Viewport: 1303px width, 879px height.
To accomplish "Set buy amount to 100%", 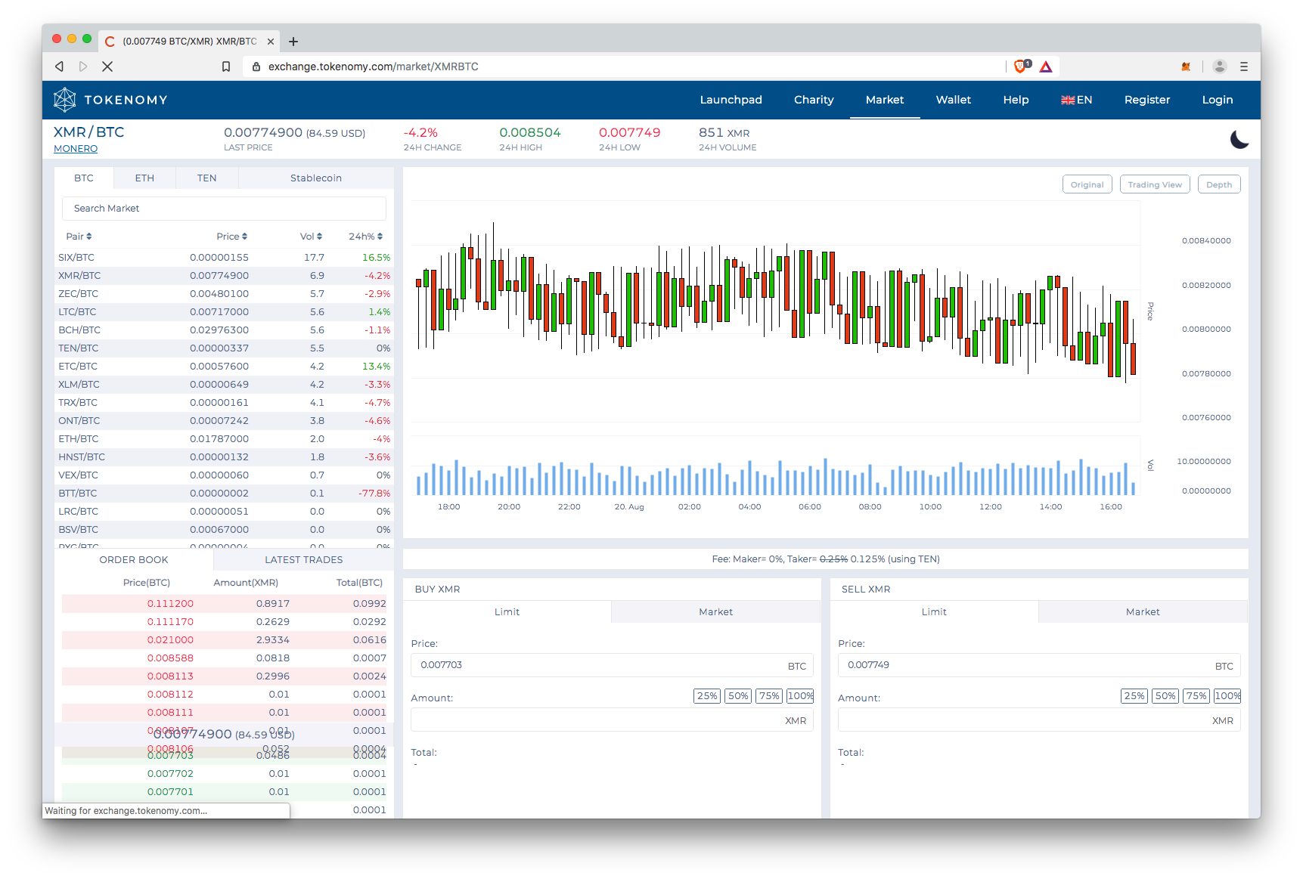I will click(x=800, y=696).
